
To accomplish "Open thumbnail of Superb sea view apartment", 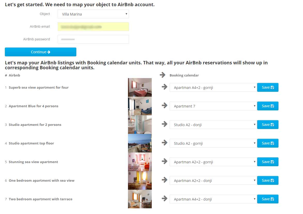I will (x=140, y=87).
